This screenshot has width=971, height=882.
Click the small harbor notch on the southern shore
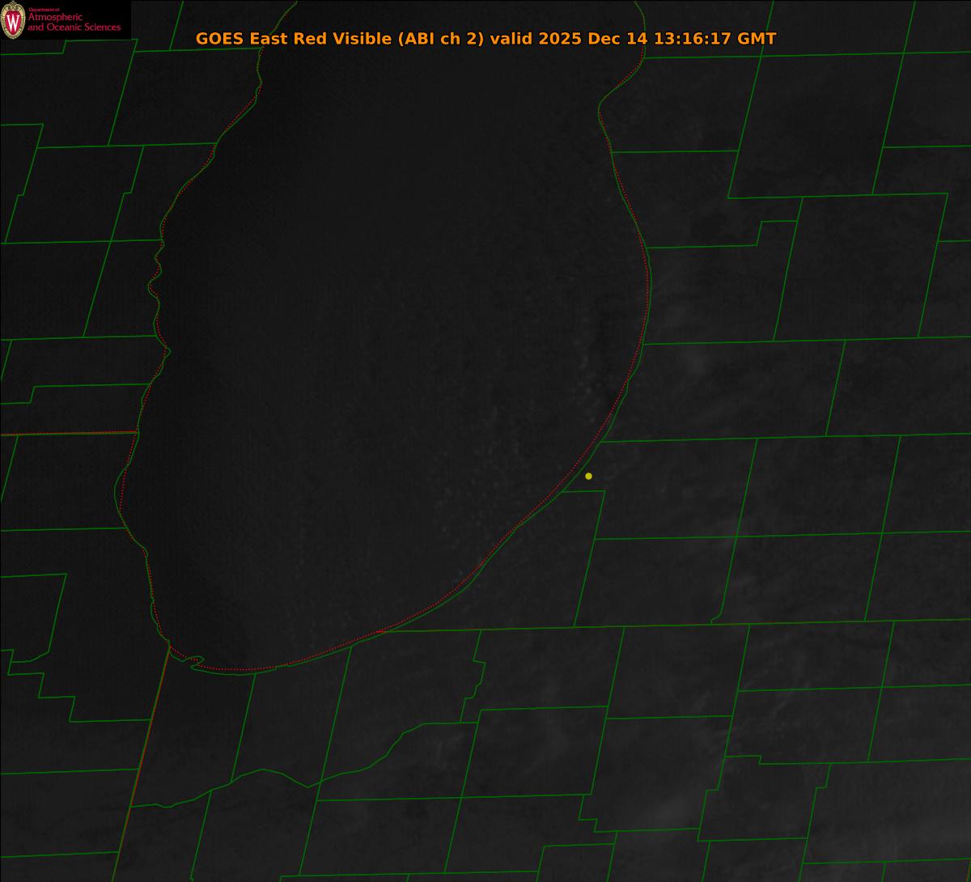coord(196,660)
